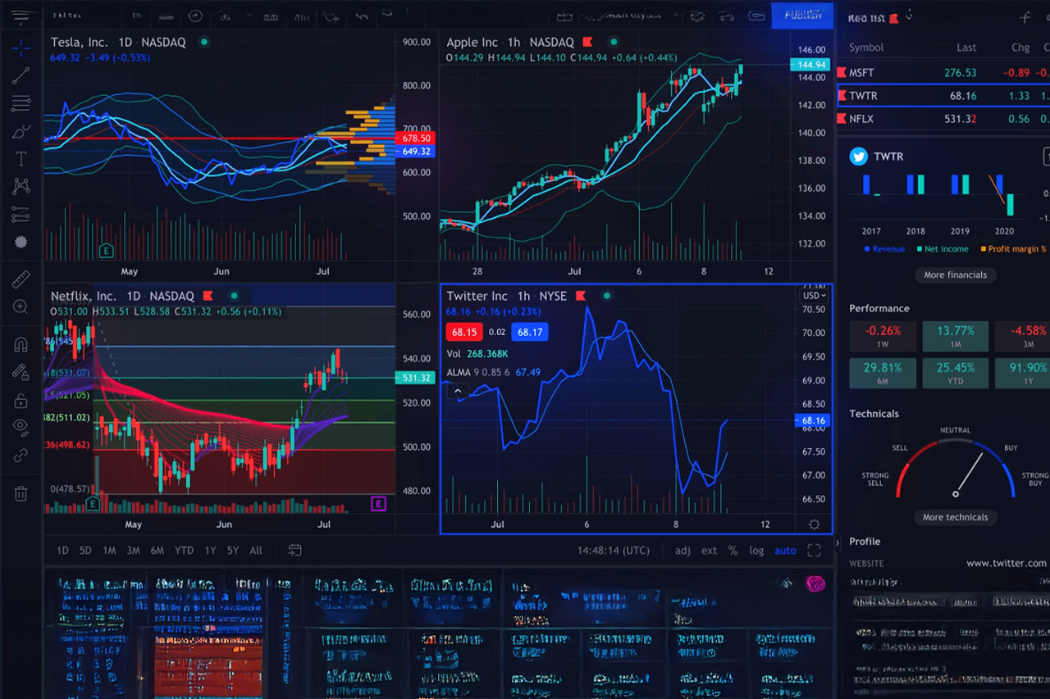Select the YTD time range
1050x699 pixels.
click(184, 551)
